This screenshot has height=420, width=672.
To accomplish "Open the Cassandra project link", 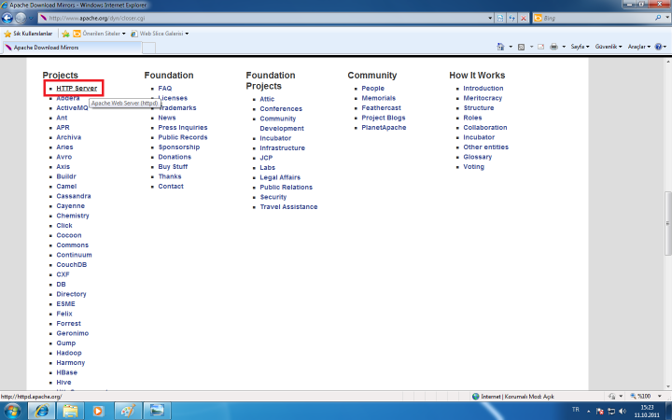I will (74, 196).
